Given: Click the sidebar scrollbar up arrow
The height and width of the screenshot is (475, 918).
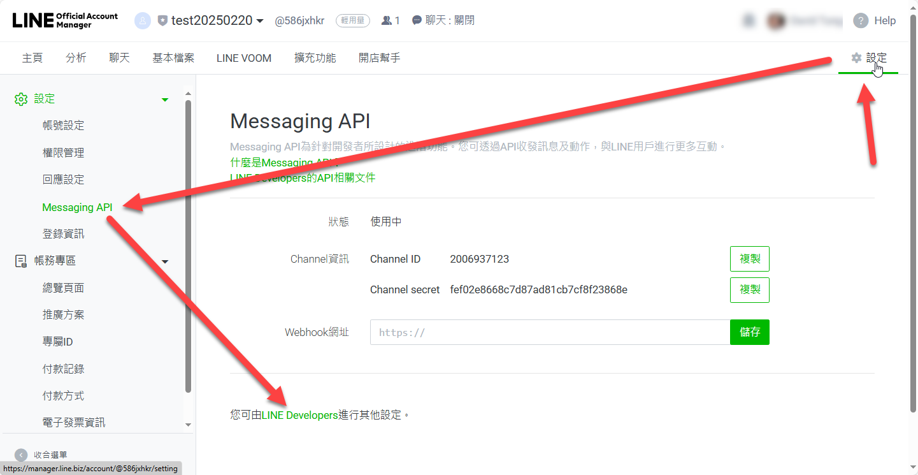Looking at the screenshot, I should 188,94.
